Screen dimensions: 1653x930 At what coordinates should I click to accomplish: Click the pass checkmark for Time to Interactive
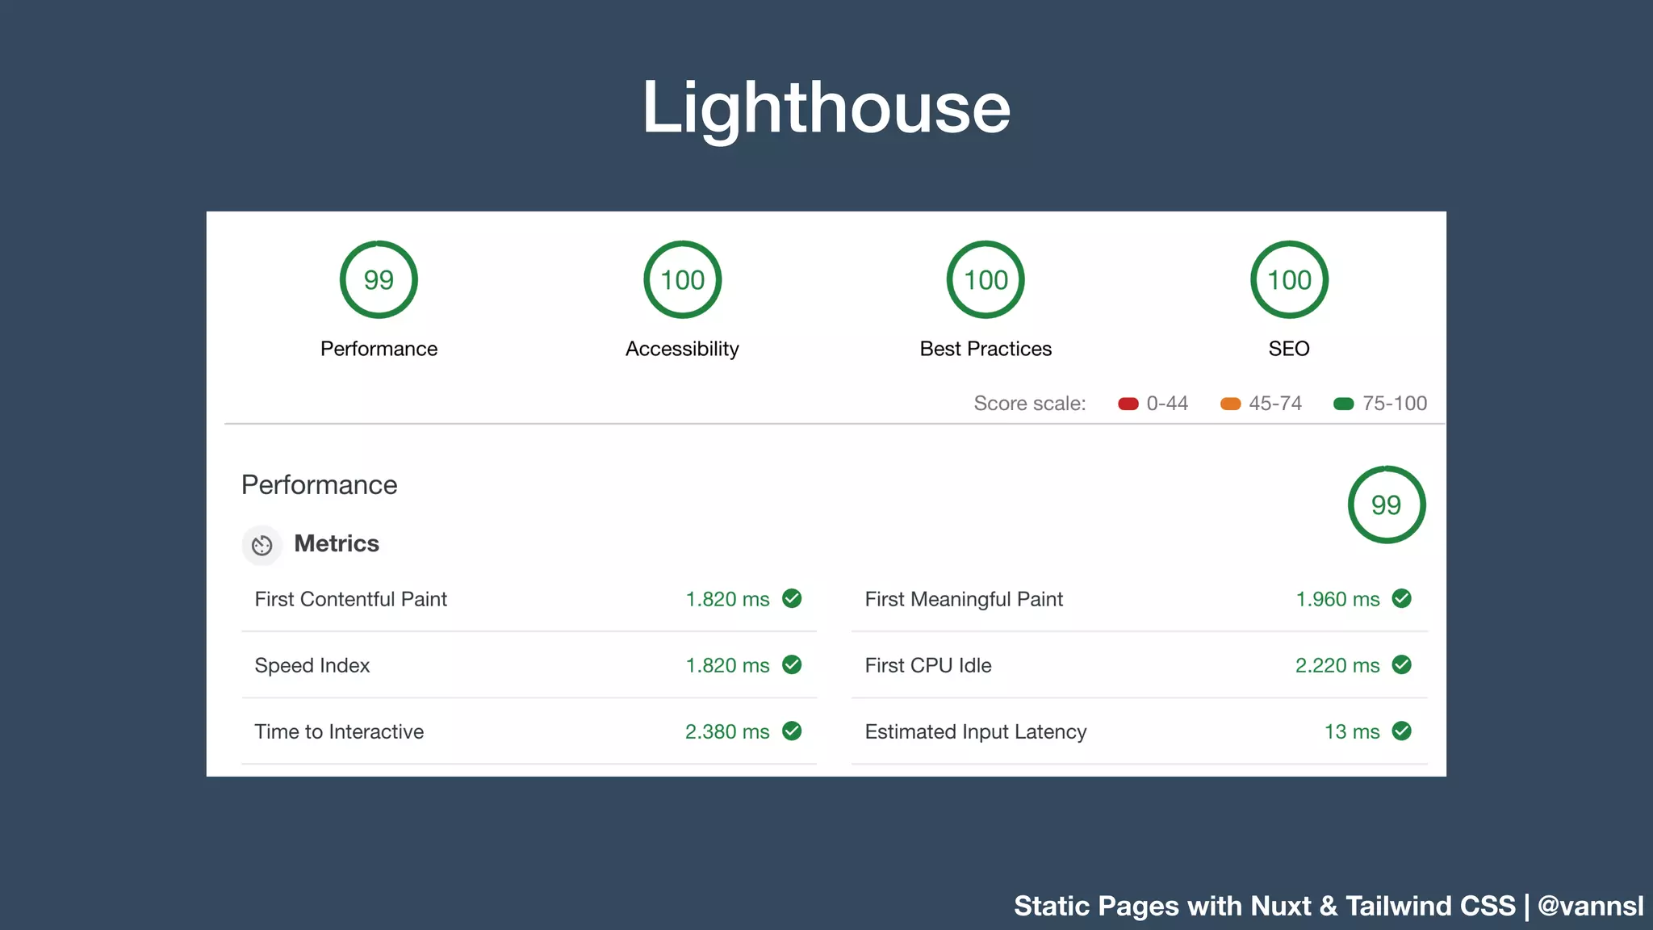click(792, 731)
